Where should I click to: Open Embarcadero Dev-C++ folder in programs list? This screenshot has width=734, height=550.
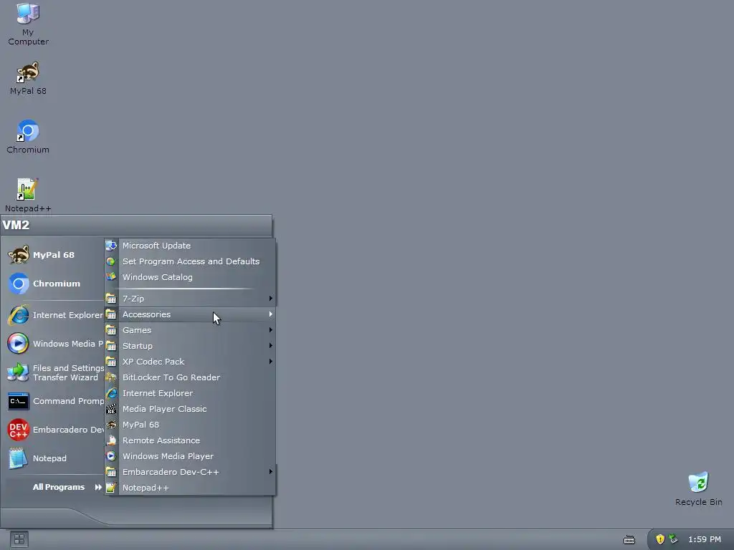coord(189,472)
